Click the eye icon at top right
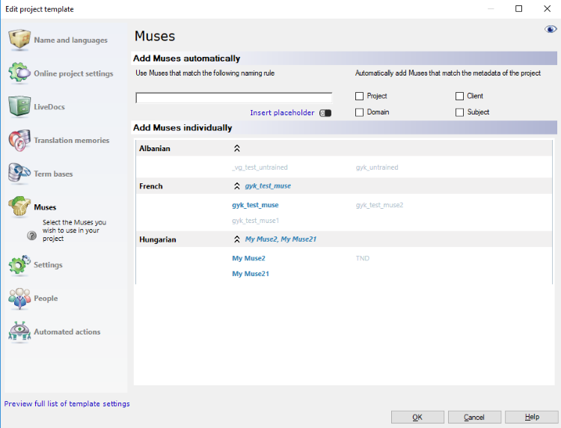This screenshot has height=428, width=561. click(x=551, y=29)
